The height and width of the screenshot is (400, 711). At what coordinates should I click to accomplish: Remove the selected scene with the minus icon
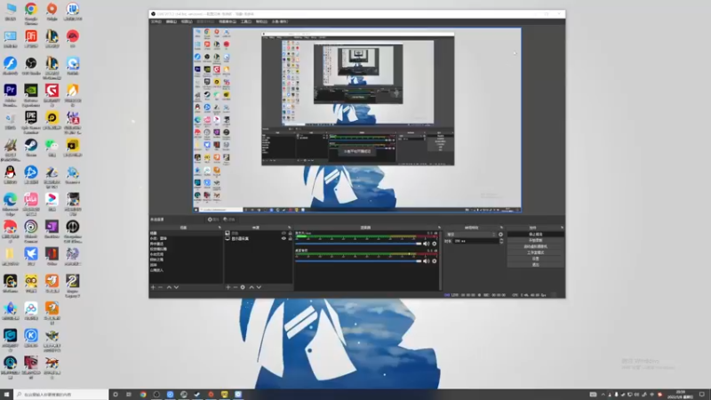coord(160,287)
